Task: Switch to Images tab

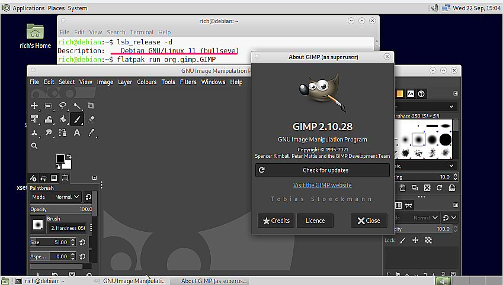Action: coord(54,178)
